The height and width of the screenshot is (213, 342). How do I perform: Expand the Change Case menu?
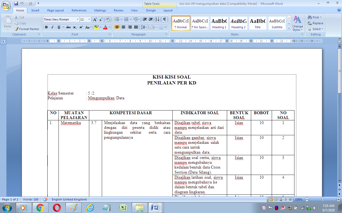[88, 27]
